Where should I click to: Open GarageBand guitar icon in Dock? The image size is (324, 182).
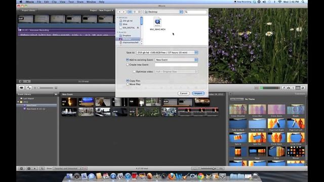coord(186,176)
